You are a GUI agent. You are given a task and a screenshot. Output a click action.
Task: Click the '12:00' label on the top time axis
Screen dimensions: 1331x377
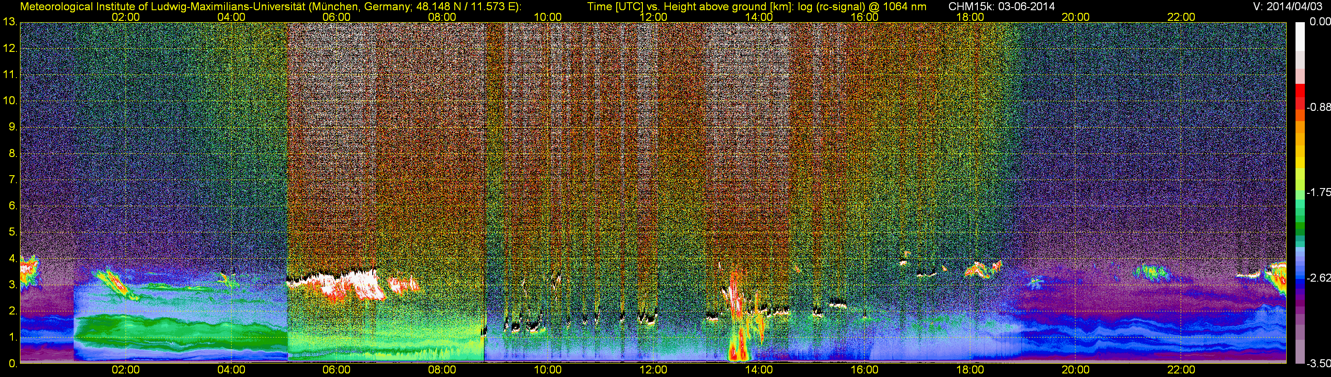coord(653,17)
